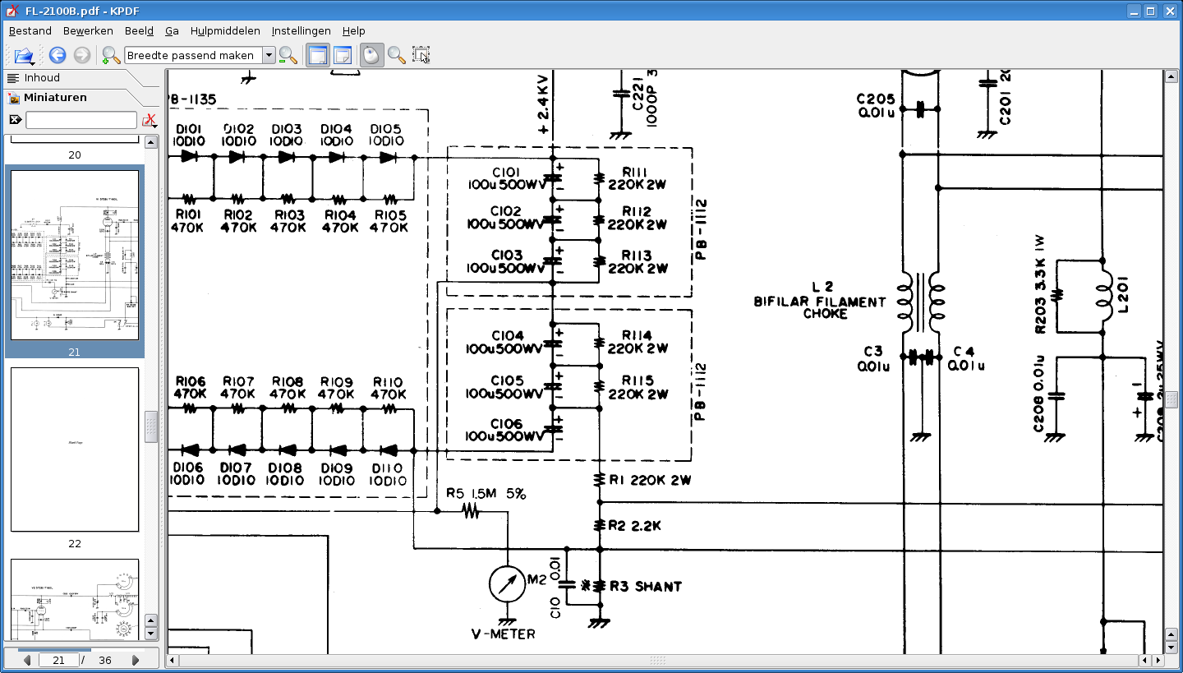The image size is (1183, 673).
Task: Select the mouse Browse tool
Action: tap(371, 55)
